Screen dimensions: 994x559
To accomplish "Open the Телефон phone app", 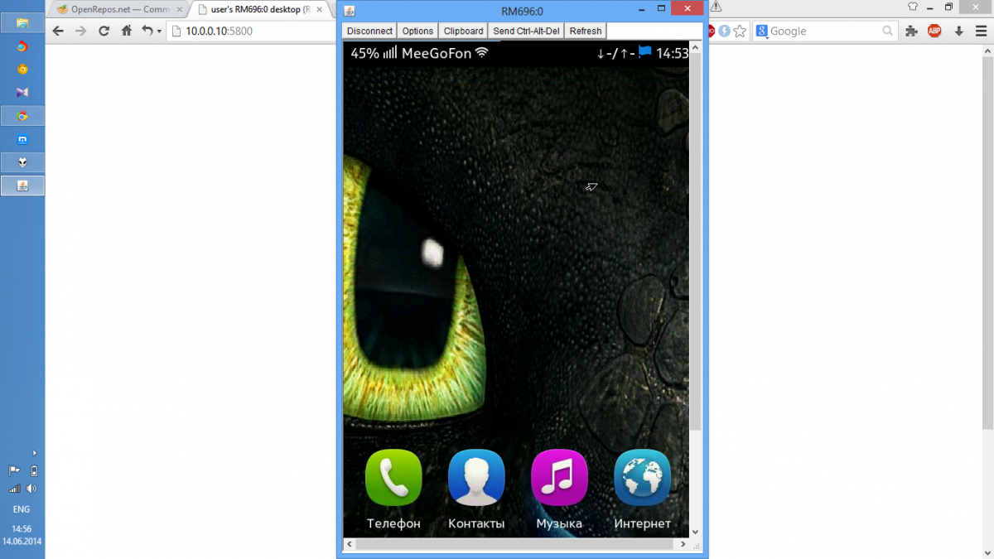I will coord(393,478).
